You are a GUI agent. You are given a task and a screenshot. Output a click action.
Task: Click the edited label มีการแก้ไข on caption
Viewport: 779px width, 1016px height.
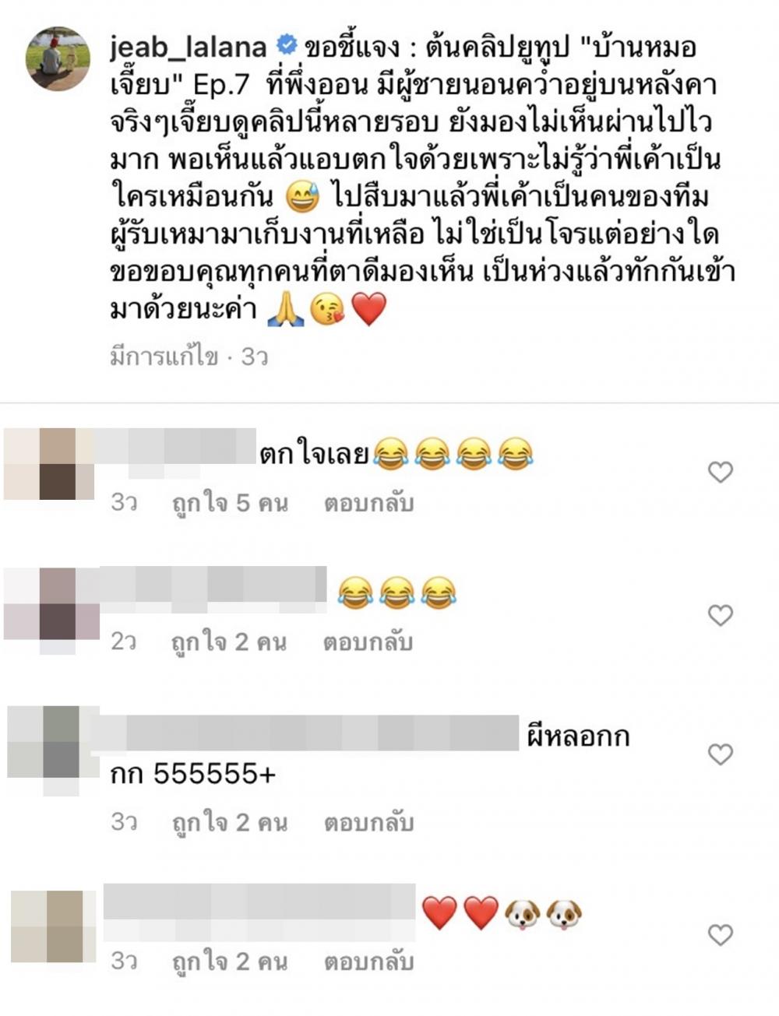164,357
